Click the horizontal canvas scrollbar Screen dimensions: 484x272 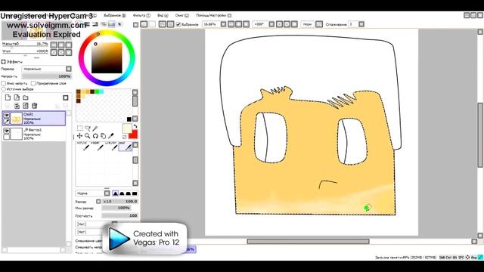coord(308,241)
